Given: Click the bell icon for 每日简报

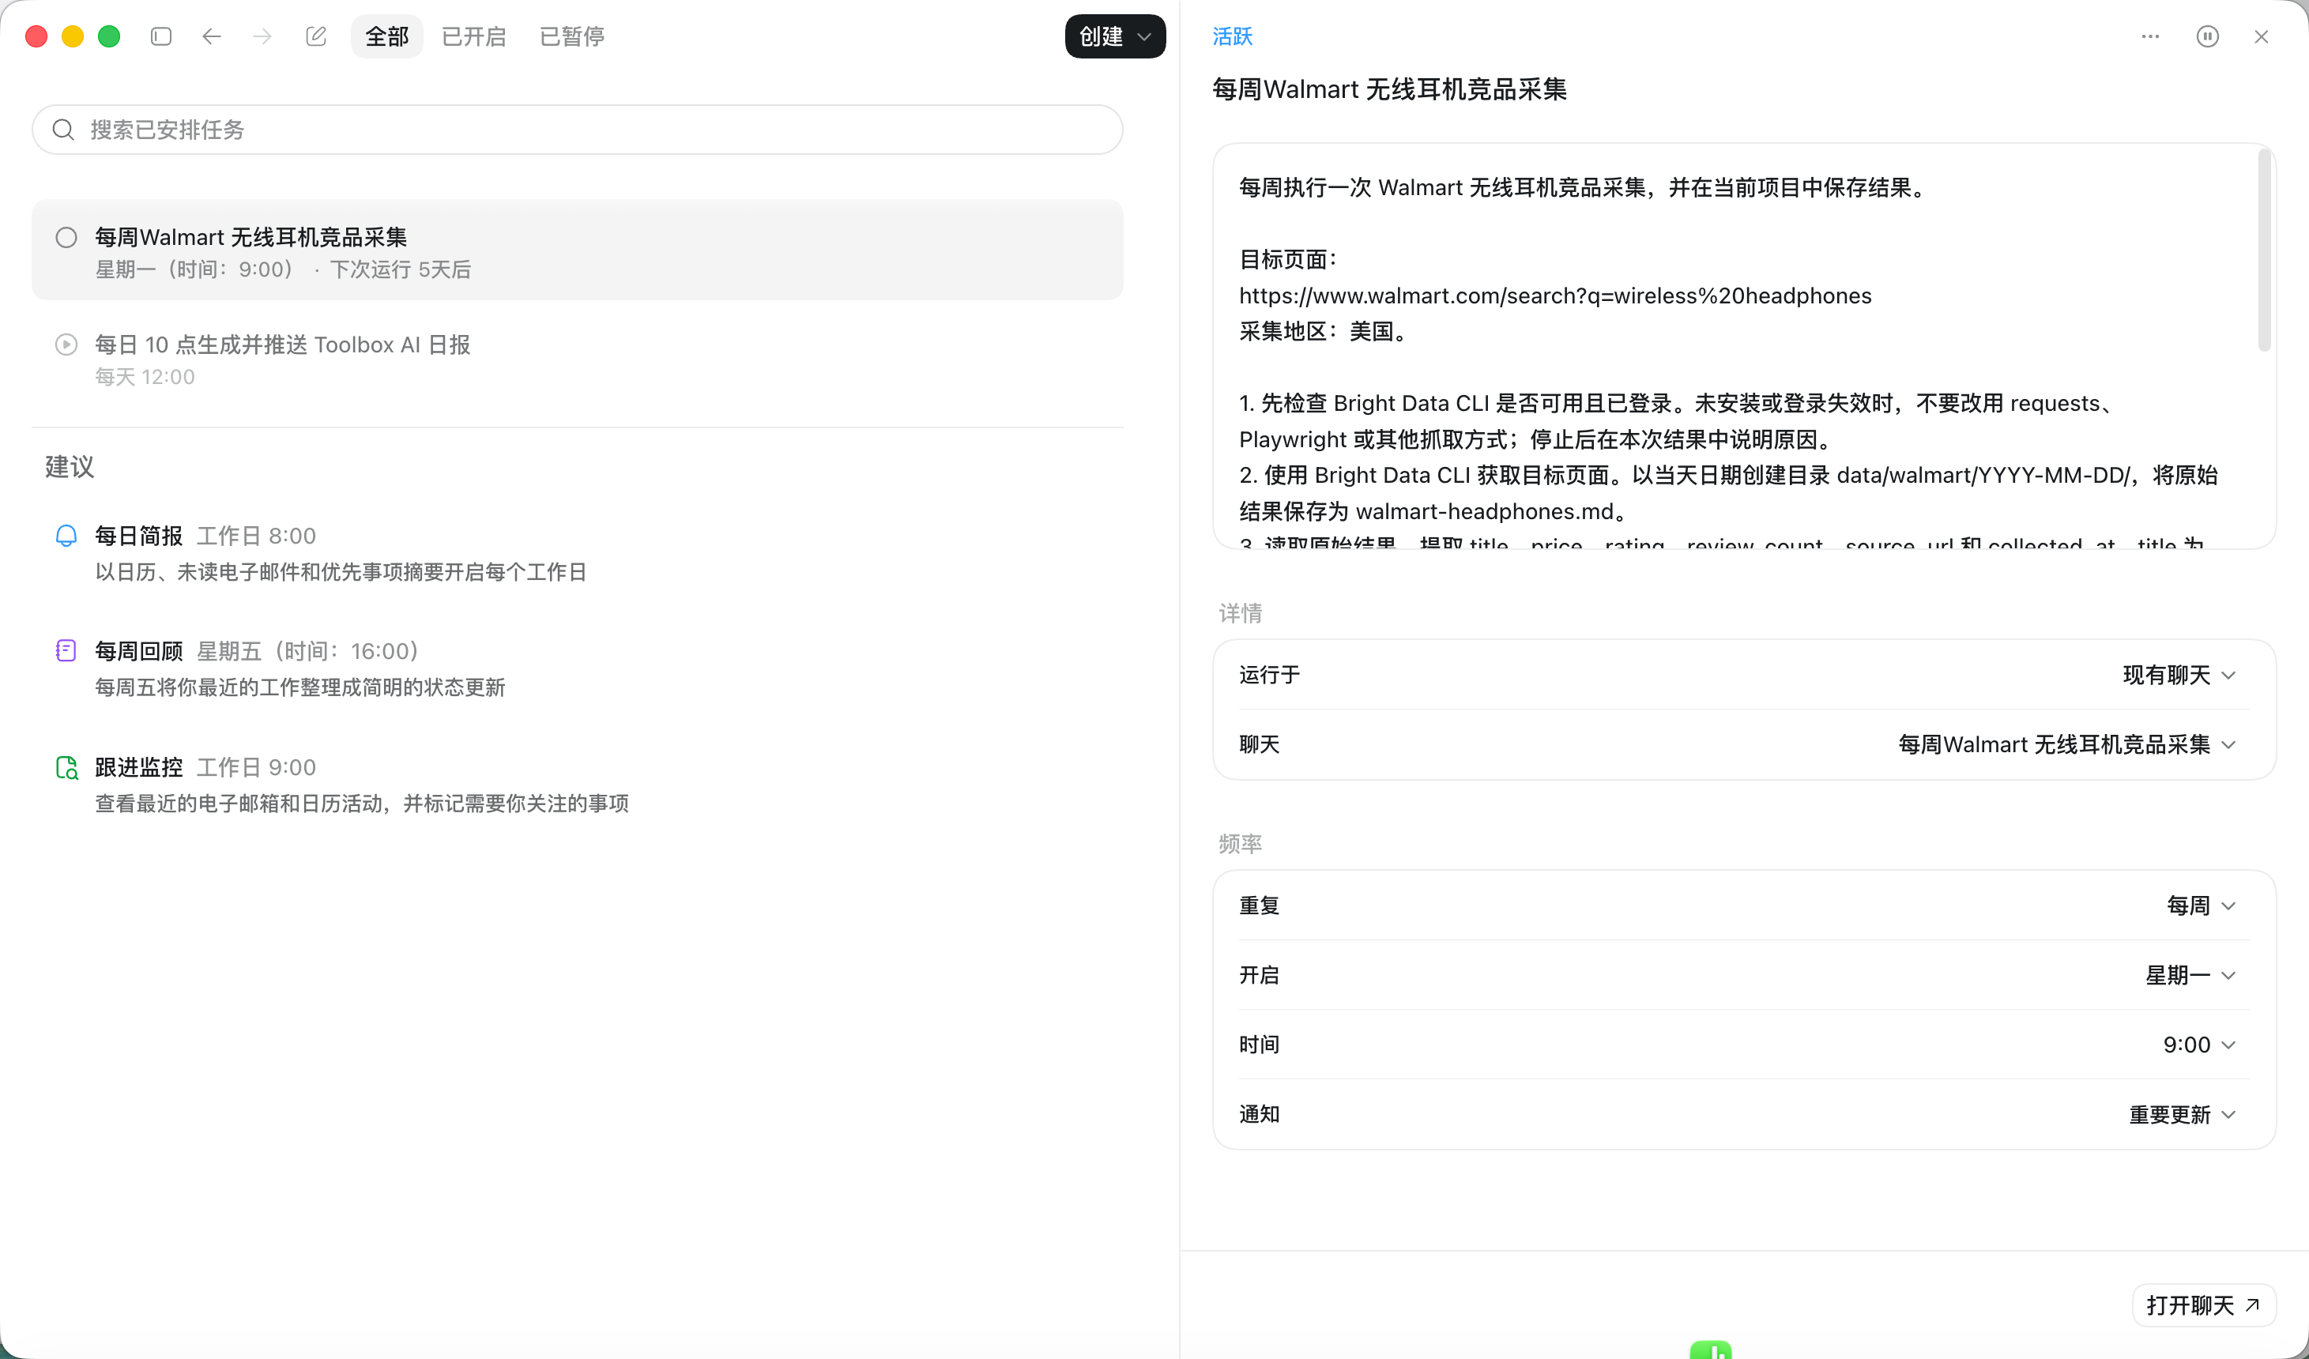Looking at the screenshot, I should [x=66, y=535].
